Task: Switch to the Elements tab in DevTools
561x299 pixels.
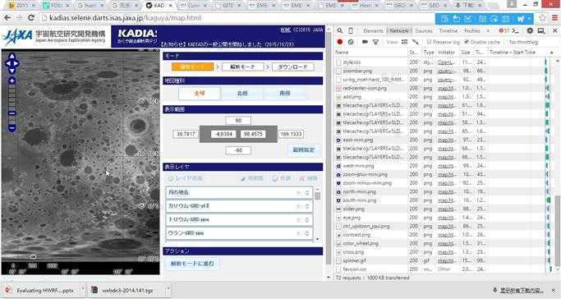Action: 373,30
